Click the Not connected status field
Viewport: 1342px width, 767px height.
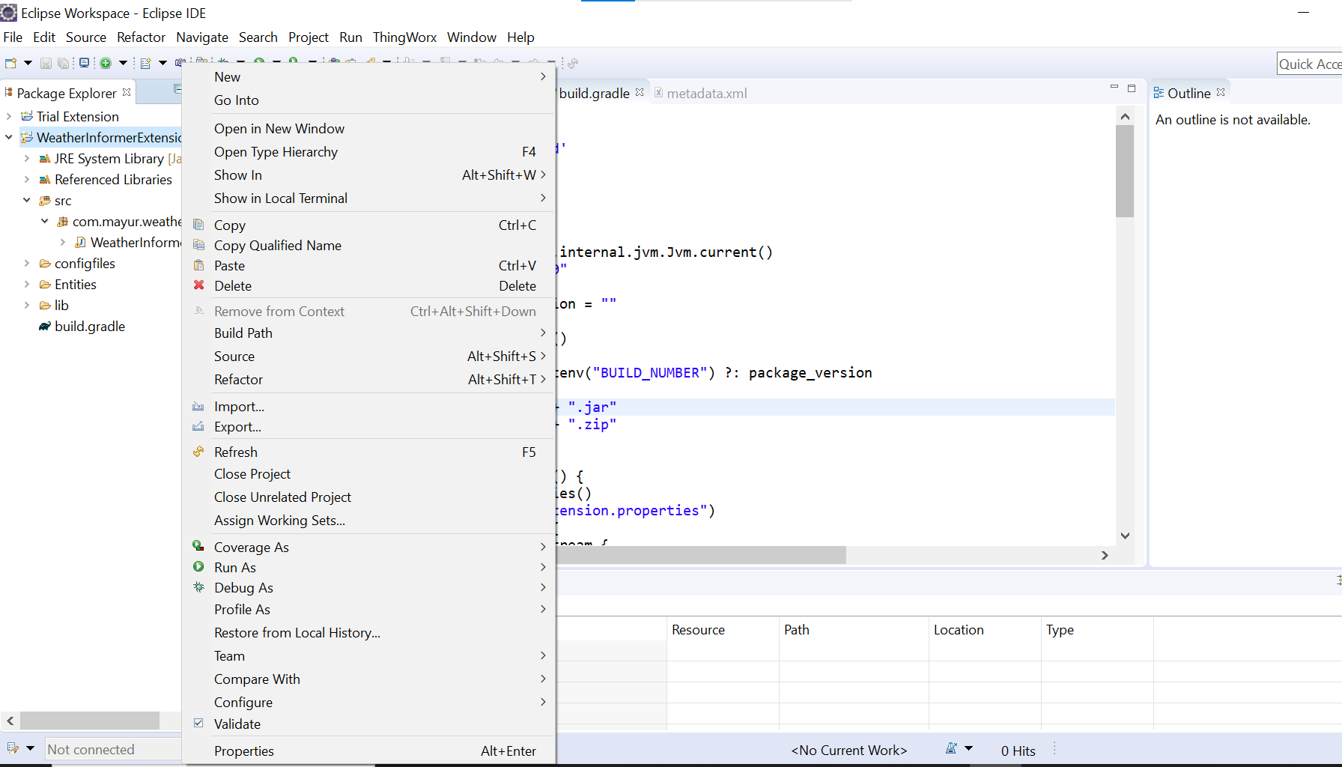[112, 748]
